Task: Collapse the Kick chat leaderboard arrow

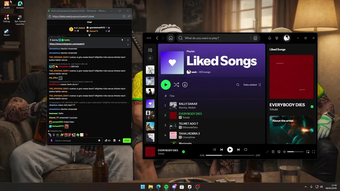Action: point(90,35)
